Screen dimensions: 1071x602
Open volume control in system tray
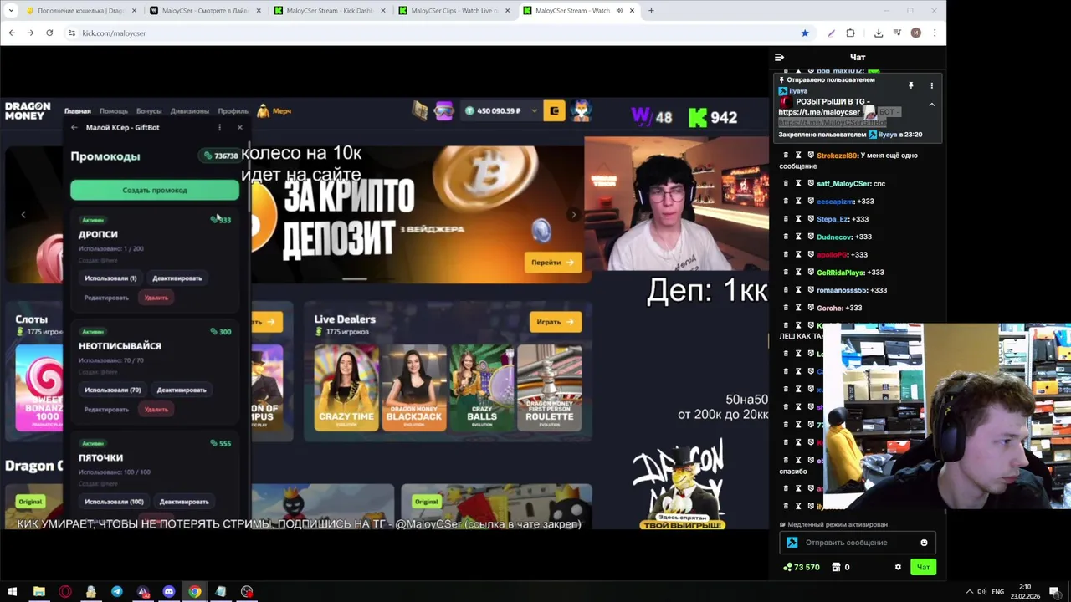coord(981,591)
